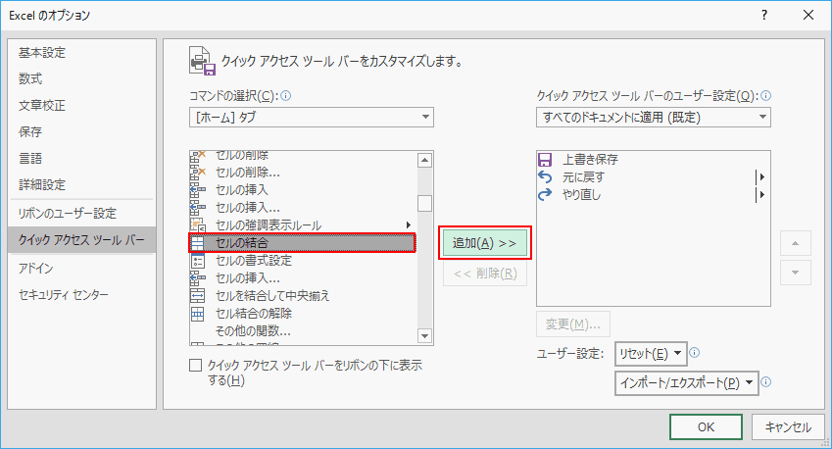The image size is (832, 449).
Task: Click the 追加(A) >> button
Action: pyautogui.click(x=485, y=243)
